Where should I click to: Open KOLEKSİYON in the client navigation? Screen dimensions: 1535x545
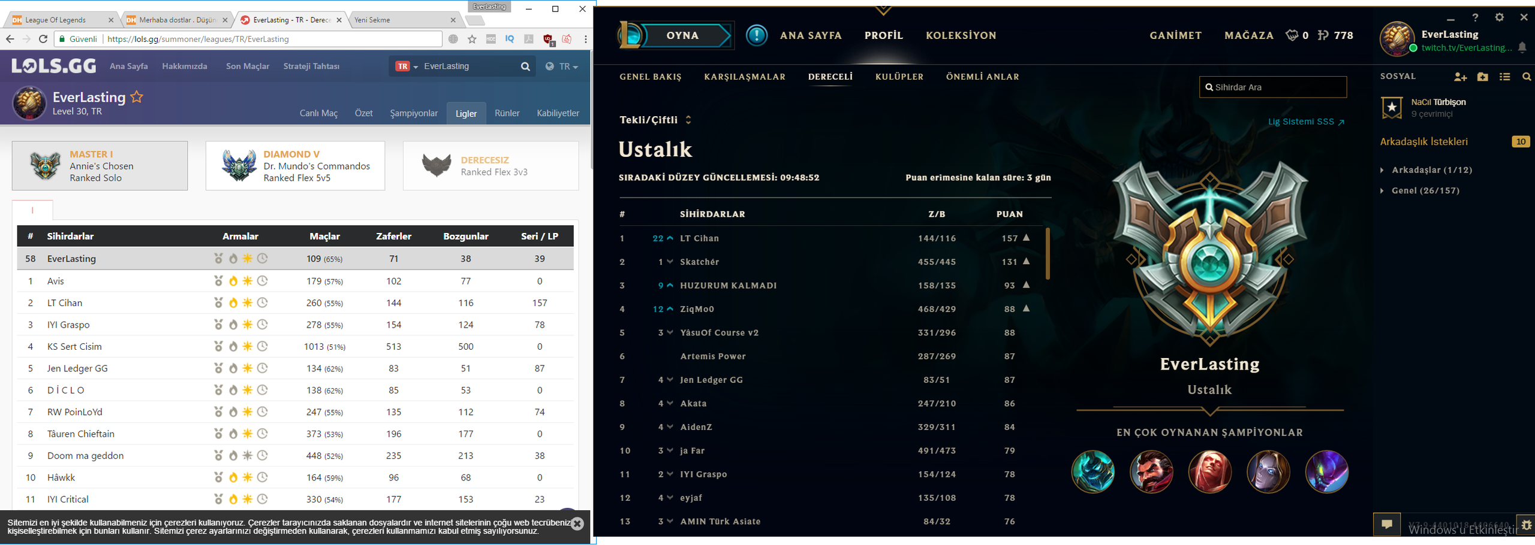pyautogui.click(x=961, y=35)
